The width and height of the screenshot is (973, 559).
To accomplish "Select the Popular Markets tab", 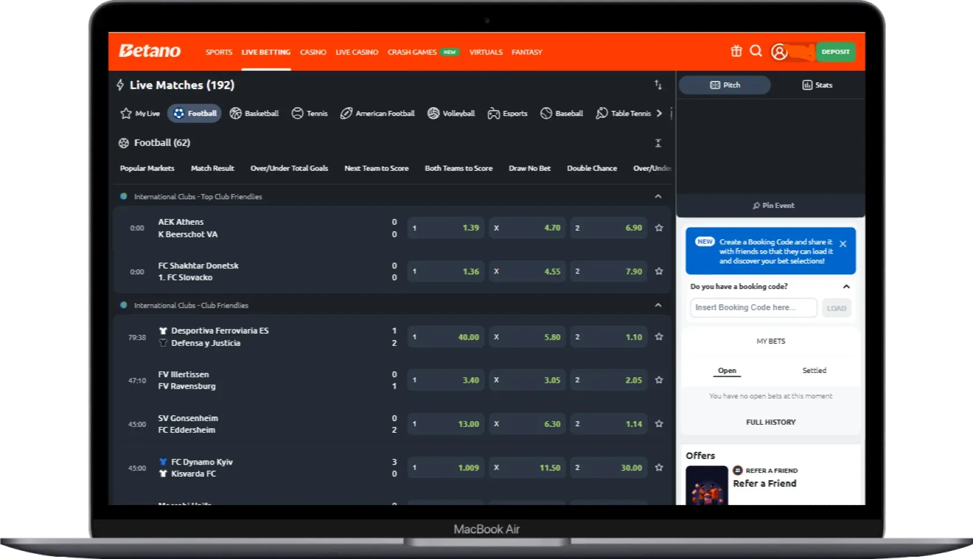I will [x=147, y=169].
